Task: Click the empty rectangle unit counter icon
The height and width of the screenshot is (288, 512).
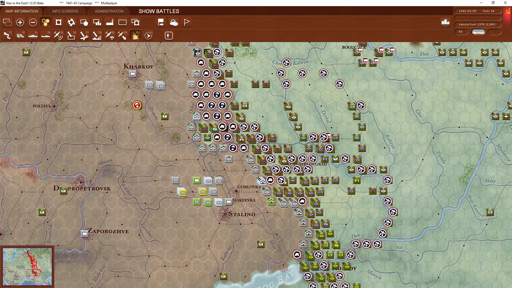Action: 122,22
